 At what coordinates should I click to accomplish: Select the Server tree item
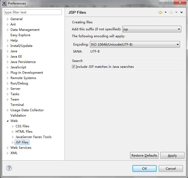15,89
